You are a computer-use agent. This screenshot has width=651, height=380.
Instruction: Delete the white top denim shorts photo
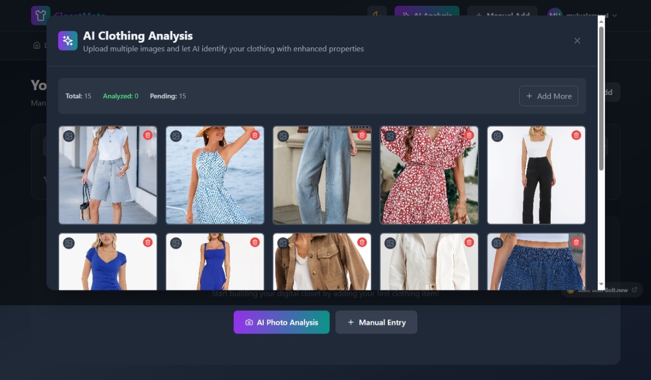(x=148, y=135)
